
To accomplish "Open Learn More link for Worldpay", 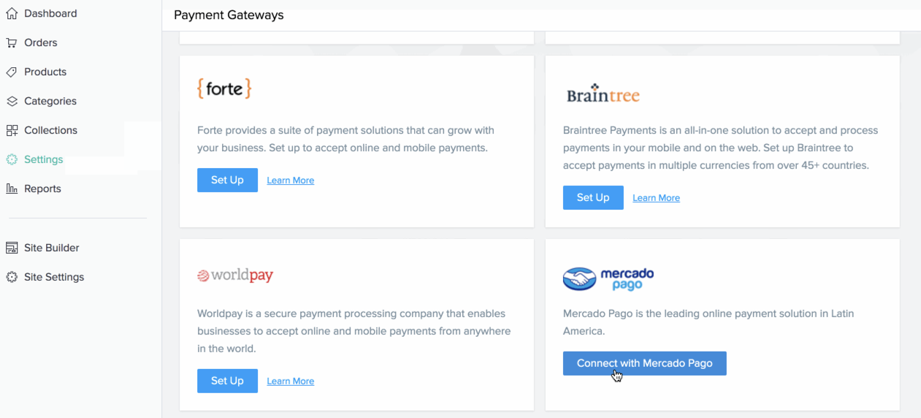I will [290, 381].
